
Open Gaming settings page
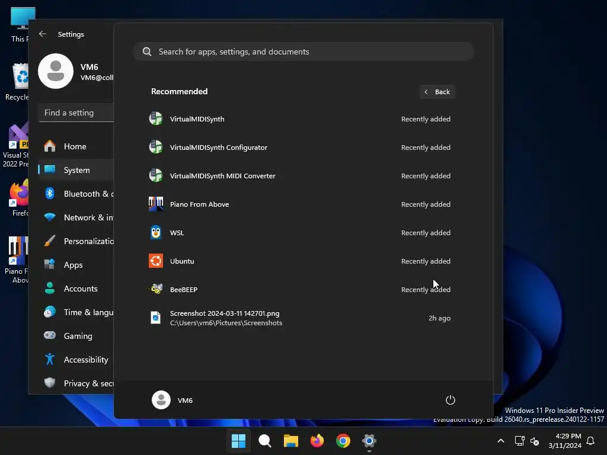(x=76, y=336)
